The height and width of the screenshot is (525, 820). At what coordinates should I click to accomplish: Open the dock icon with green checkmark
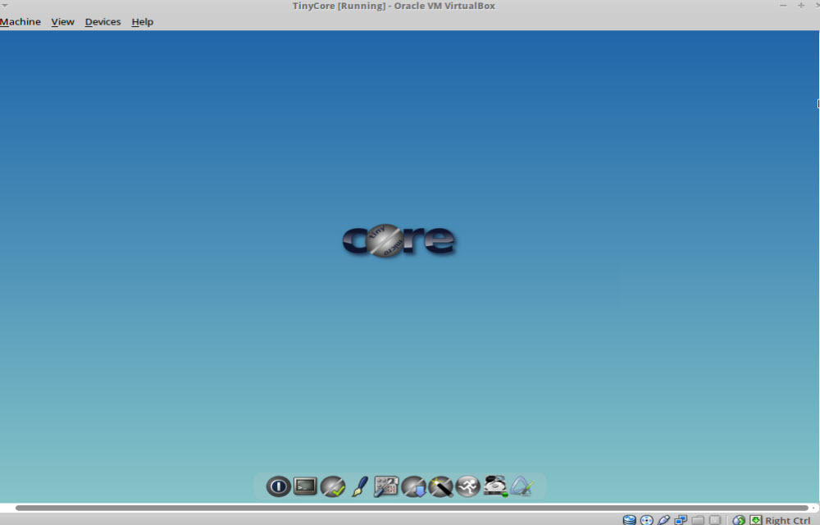(x=333, y=486)
